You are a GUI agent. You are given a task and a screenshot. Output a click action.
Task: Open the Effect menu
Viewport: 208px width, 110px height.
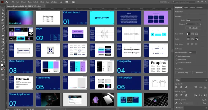42,2
